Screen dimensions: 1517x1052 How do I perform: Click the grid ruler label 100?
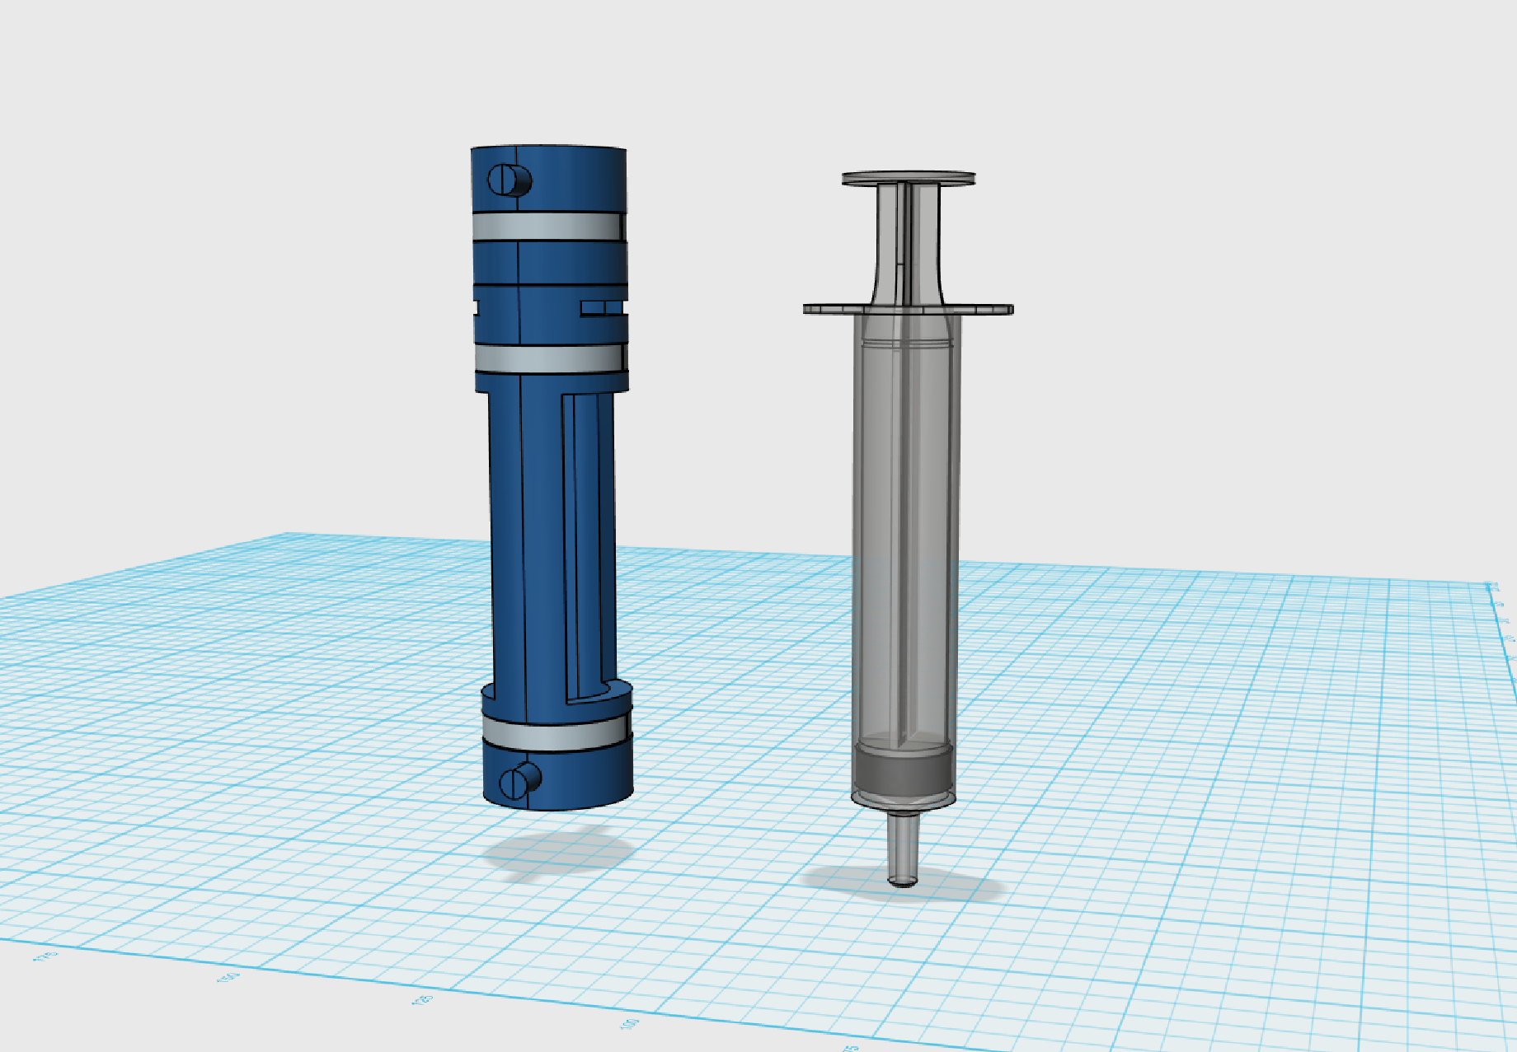tap(630, 1024)
